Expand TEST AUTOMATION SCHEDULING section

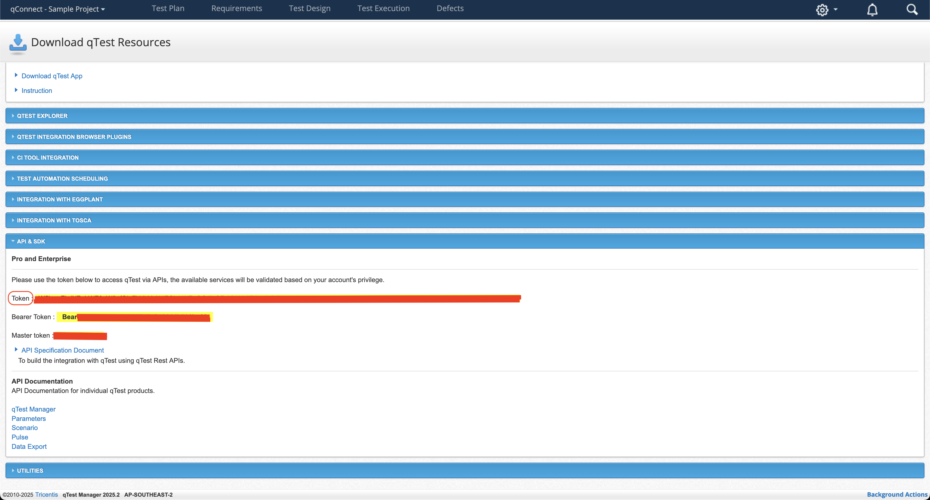pyautogui.click(x=62, y=179)
